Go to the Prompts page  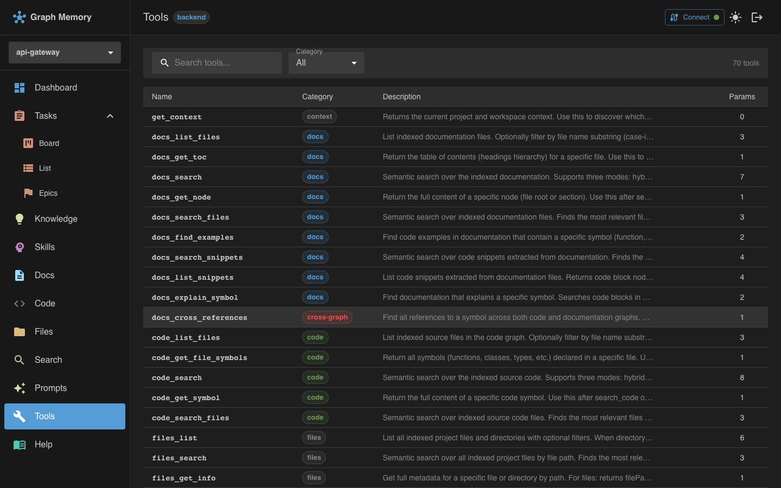point(65,388)
